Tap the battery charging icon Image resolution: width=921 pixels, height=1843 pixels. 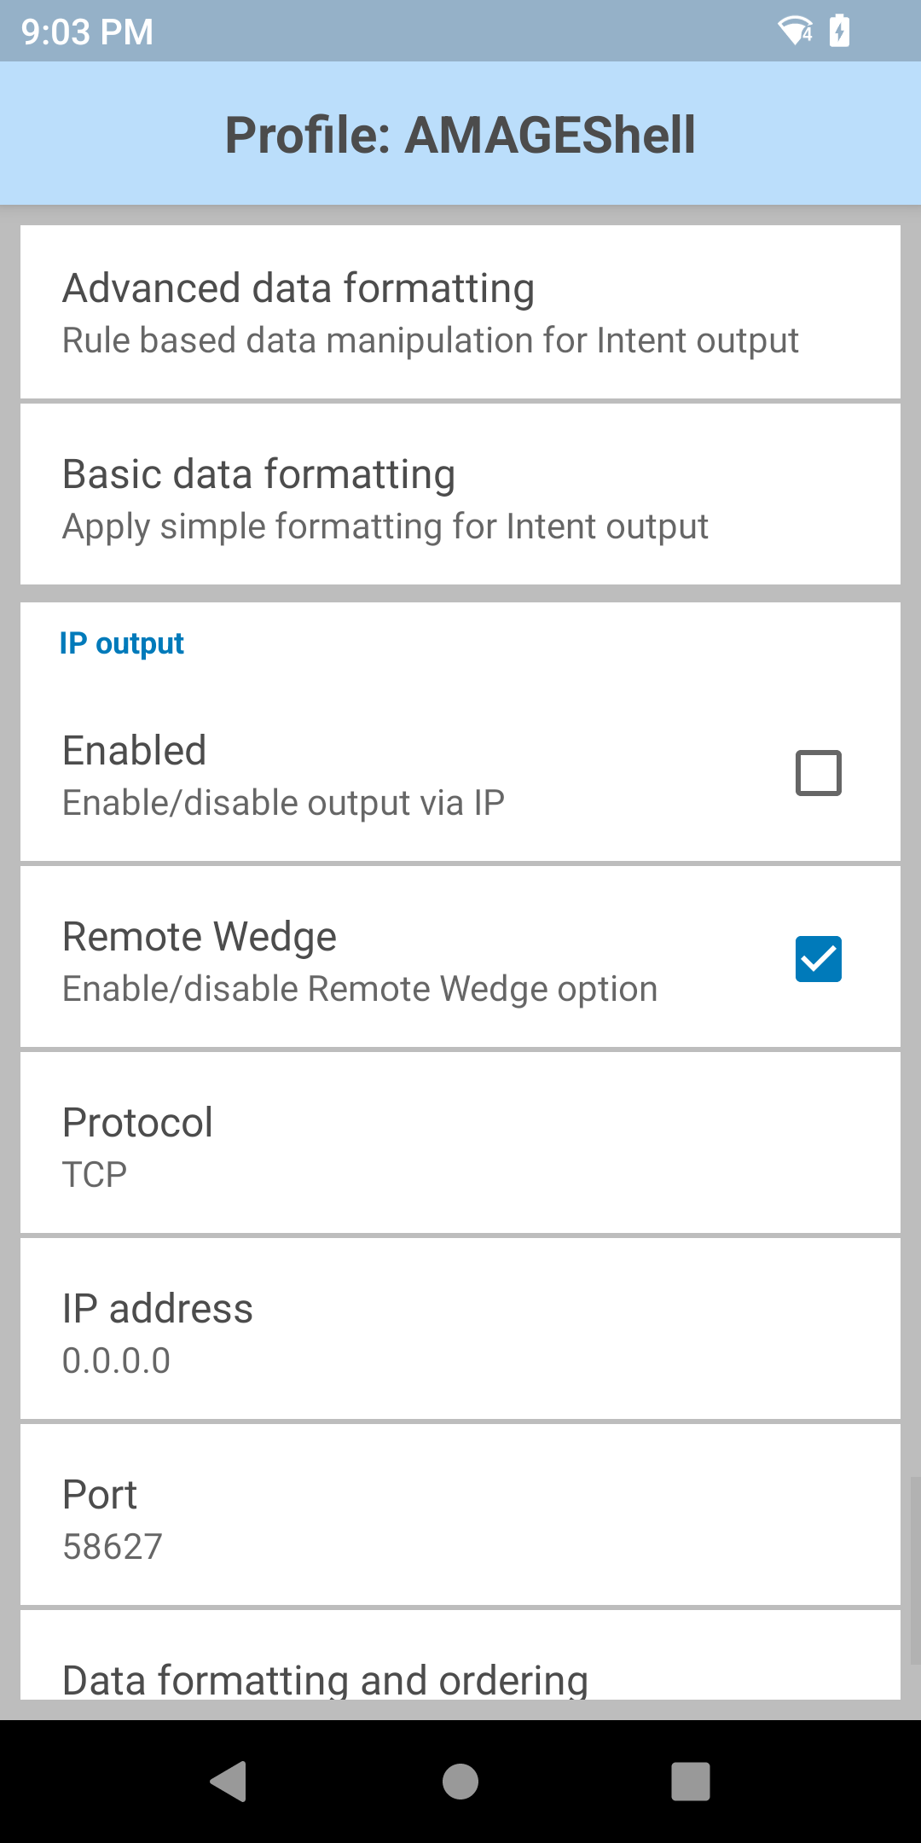coord(840,32)
